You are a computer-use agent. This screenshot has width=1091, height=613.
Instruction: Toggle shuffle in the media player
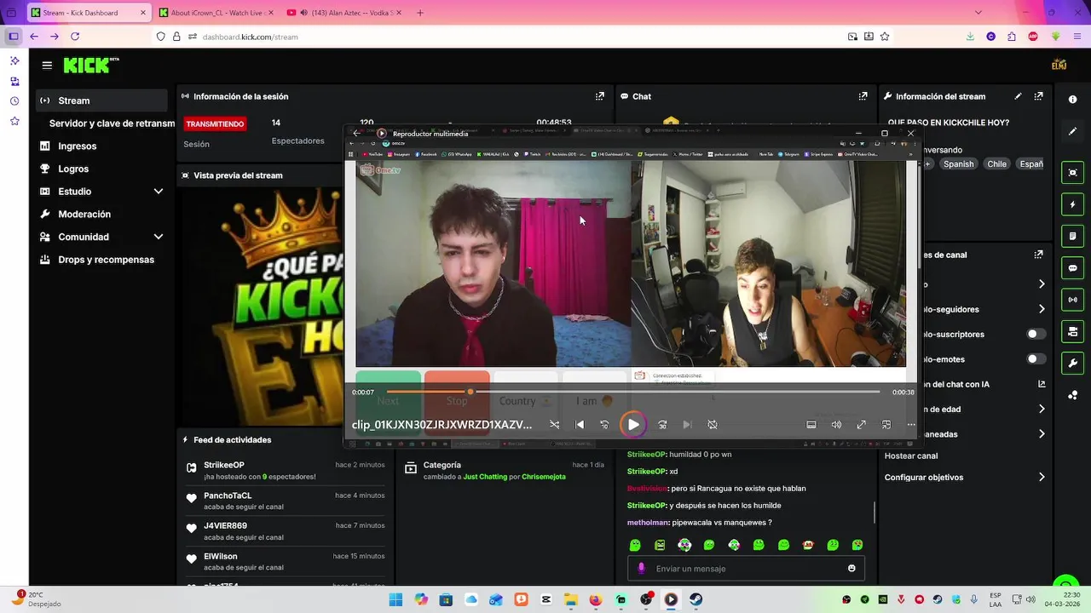coord(555,424)
